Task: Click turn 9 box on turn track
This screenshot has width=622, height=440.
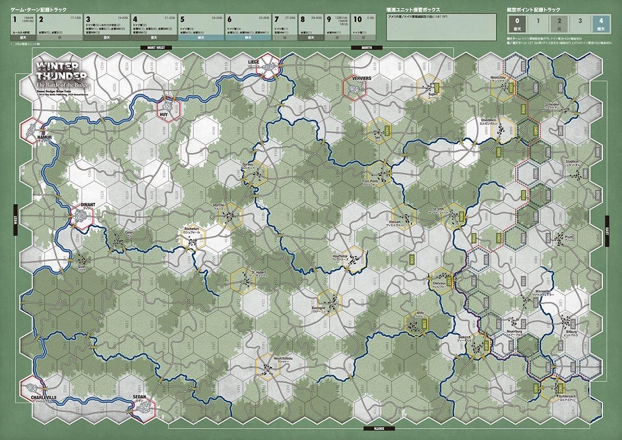Action: click(337, 27)
